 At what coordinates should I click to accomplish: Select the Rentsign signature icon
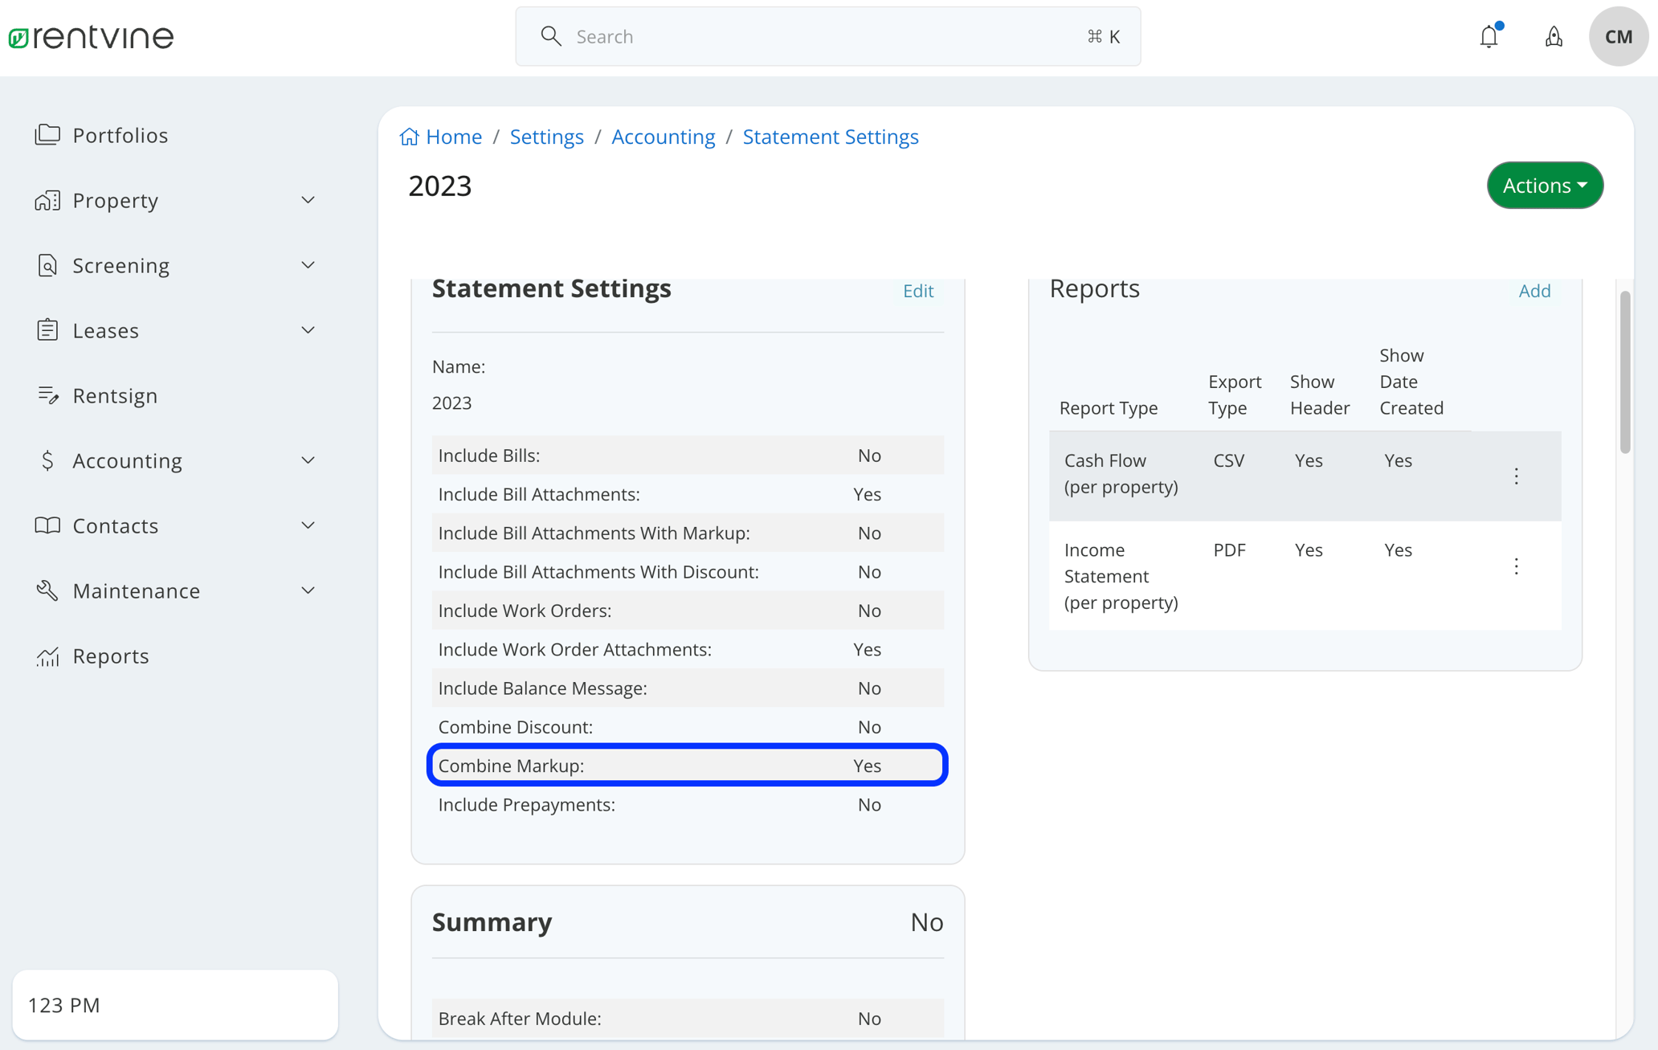(48, 395)
